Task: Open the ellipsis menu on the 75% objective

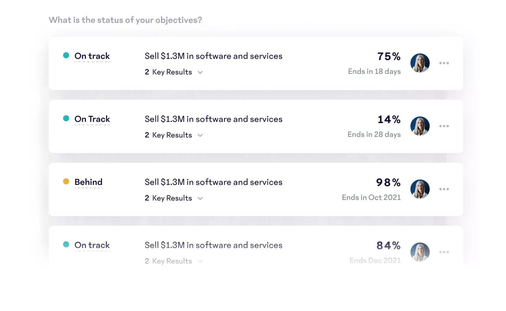Action: [444, 63]
